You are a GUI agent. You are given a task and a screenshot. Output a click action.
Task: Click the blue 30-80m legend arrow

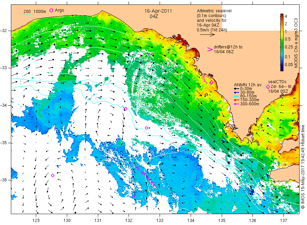tap(237, 92)
